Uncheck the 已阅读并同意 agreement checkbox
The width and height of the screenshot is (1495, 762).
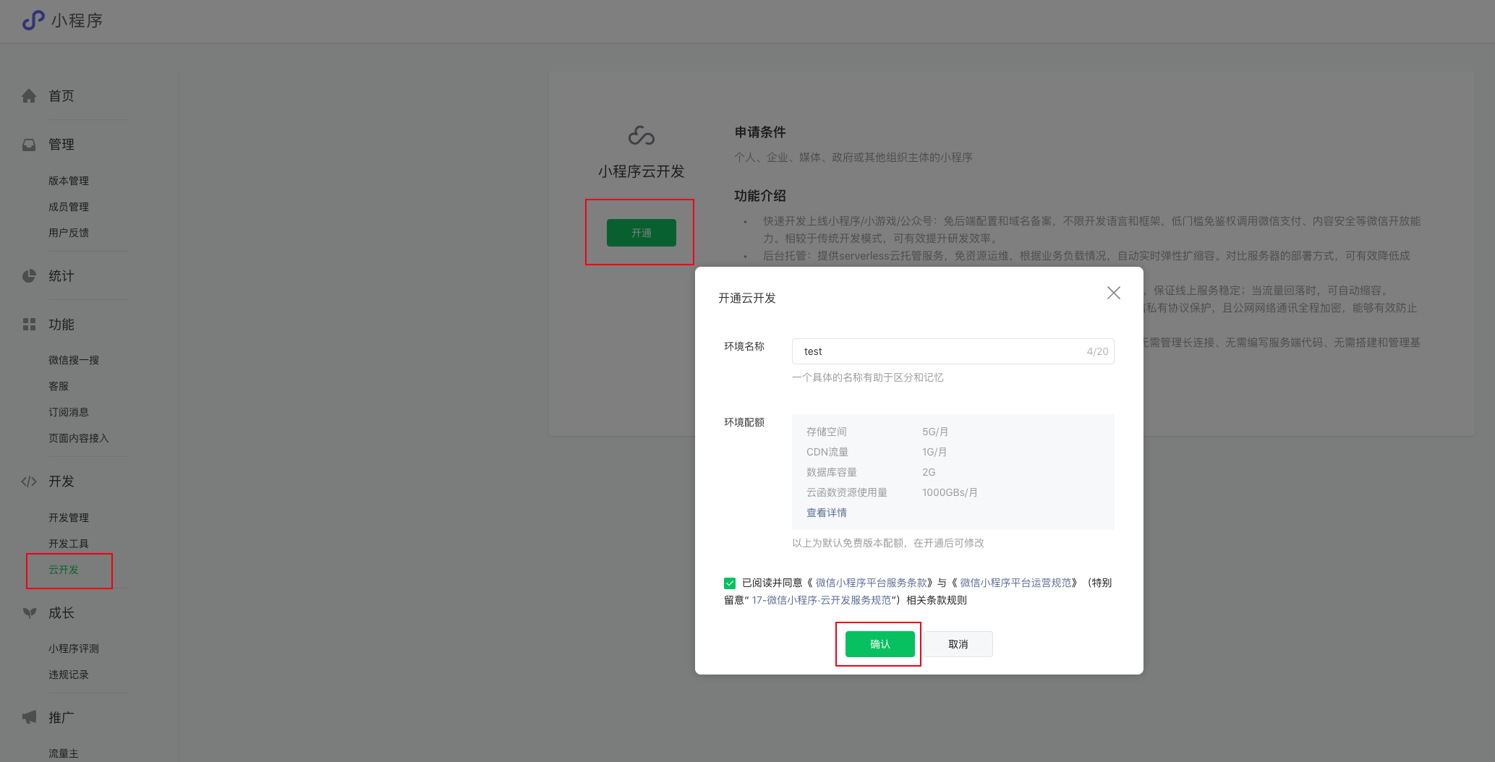(730, 583)
